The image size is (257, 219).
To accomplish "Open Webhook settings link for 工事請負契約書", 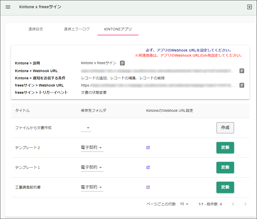I will click(x=148, y=187).
